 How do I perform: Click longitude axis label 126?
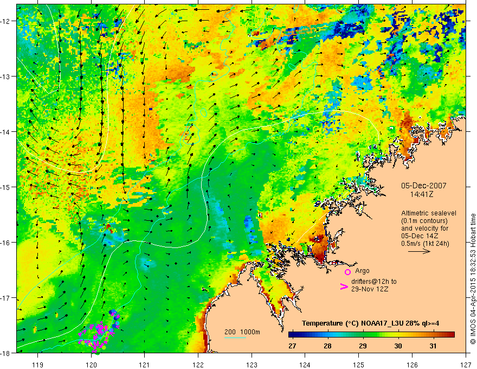coord(412,365)
